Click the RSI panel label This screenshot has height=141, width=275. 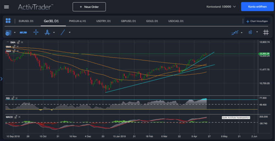point(8,98)
